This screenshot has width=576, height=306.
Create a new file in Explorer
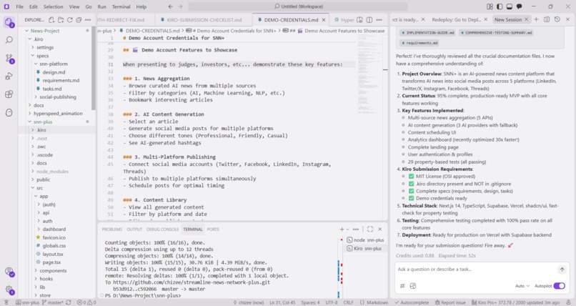coord(51,20)
